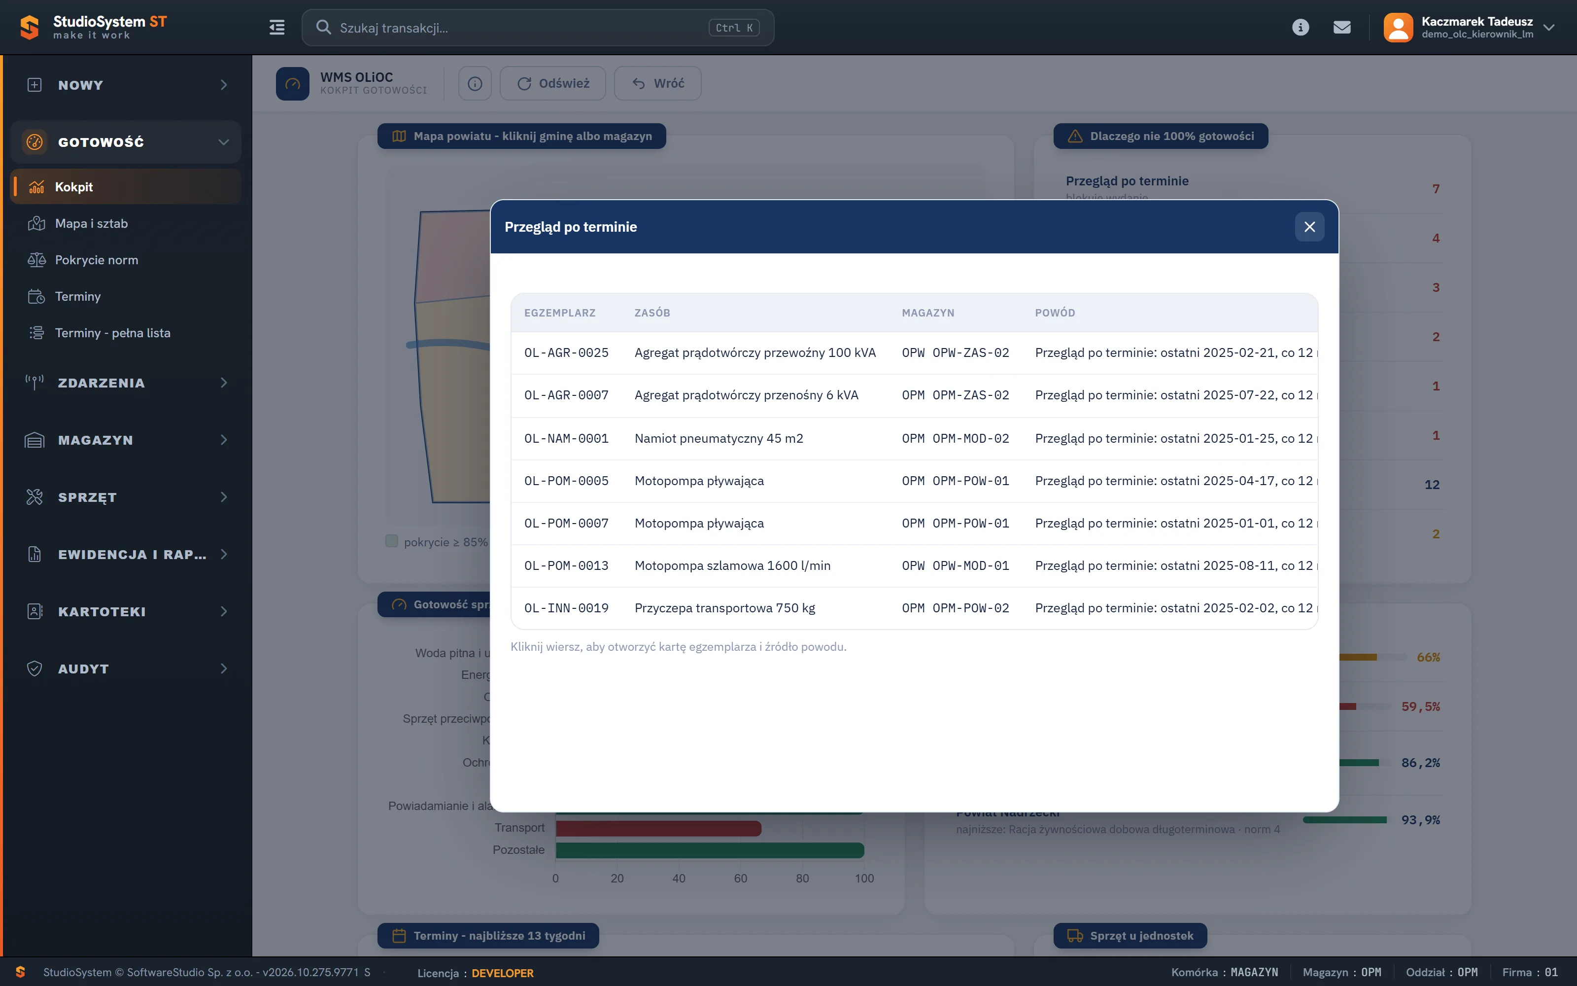
Task: Expand the NOWY menu chevron
Action: pyautogui.click(x=224, y=85)
